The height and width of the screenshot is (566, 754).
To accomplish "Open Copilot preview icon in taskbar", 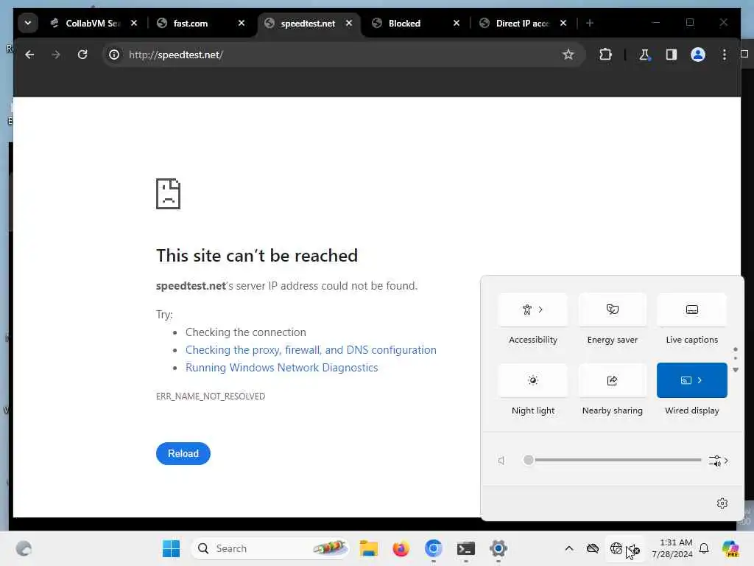I will pyautogui.click(x=730, y=548).
